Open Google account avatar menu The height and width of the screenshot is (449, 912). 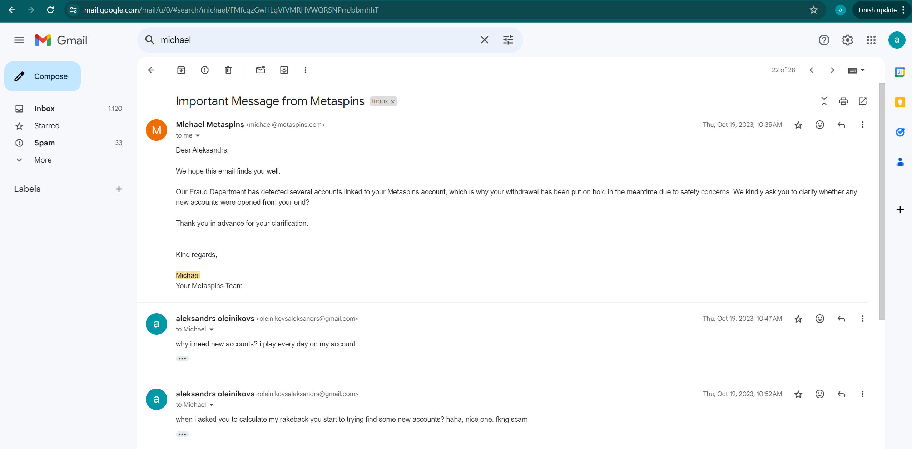(897, 40)
